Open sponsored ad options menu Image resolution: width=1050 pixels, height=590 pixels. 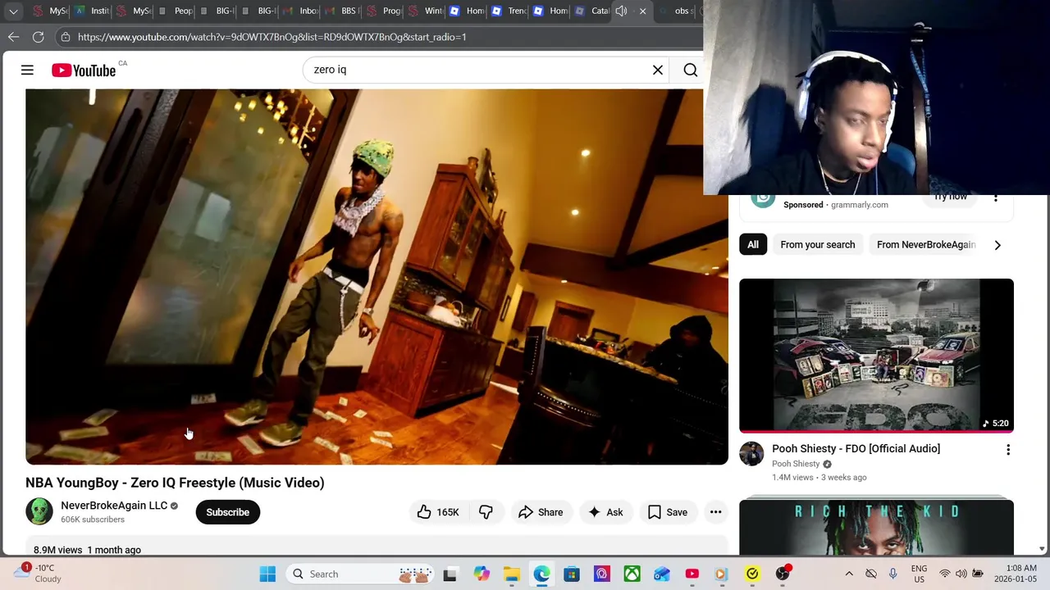(x=996, y=198)
